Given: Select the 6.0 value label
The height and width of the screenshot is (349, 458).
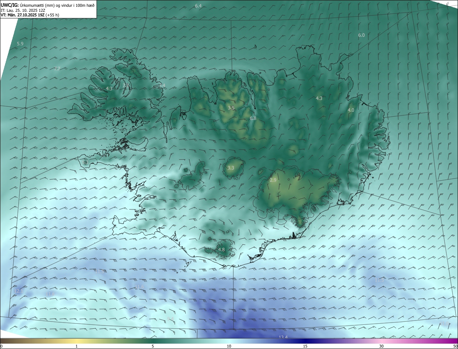Looking at the screenshot, I should pos(361,35).
